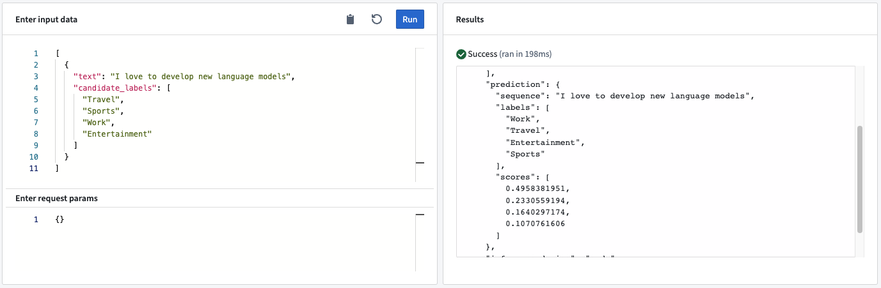The width and height of the screenshot is (881, 288).
Task: Click "Travel" on input line 5
Action: [x=101, y=100]
